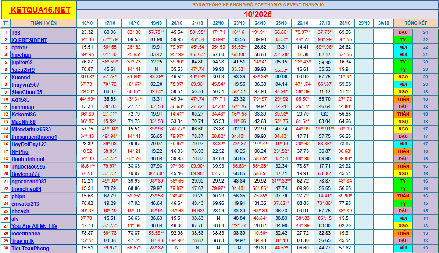The height and width of the screenshot is (253, 439).
Task: Open the NHPhu member link
Action: click(x=20, y=152)
